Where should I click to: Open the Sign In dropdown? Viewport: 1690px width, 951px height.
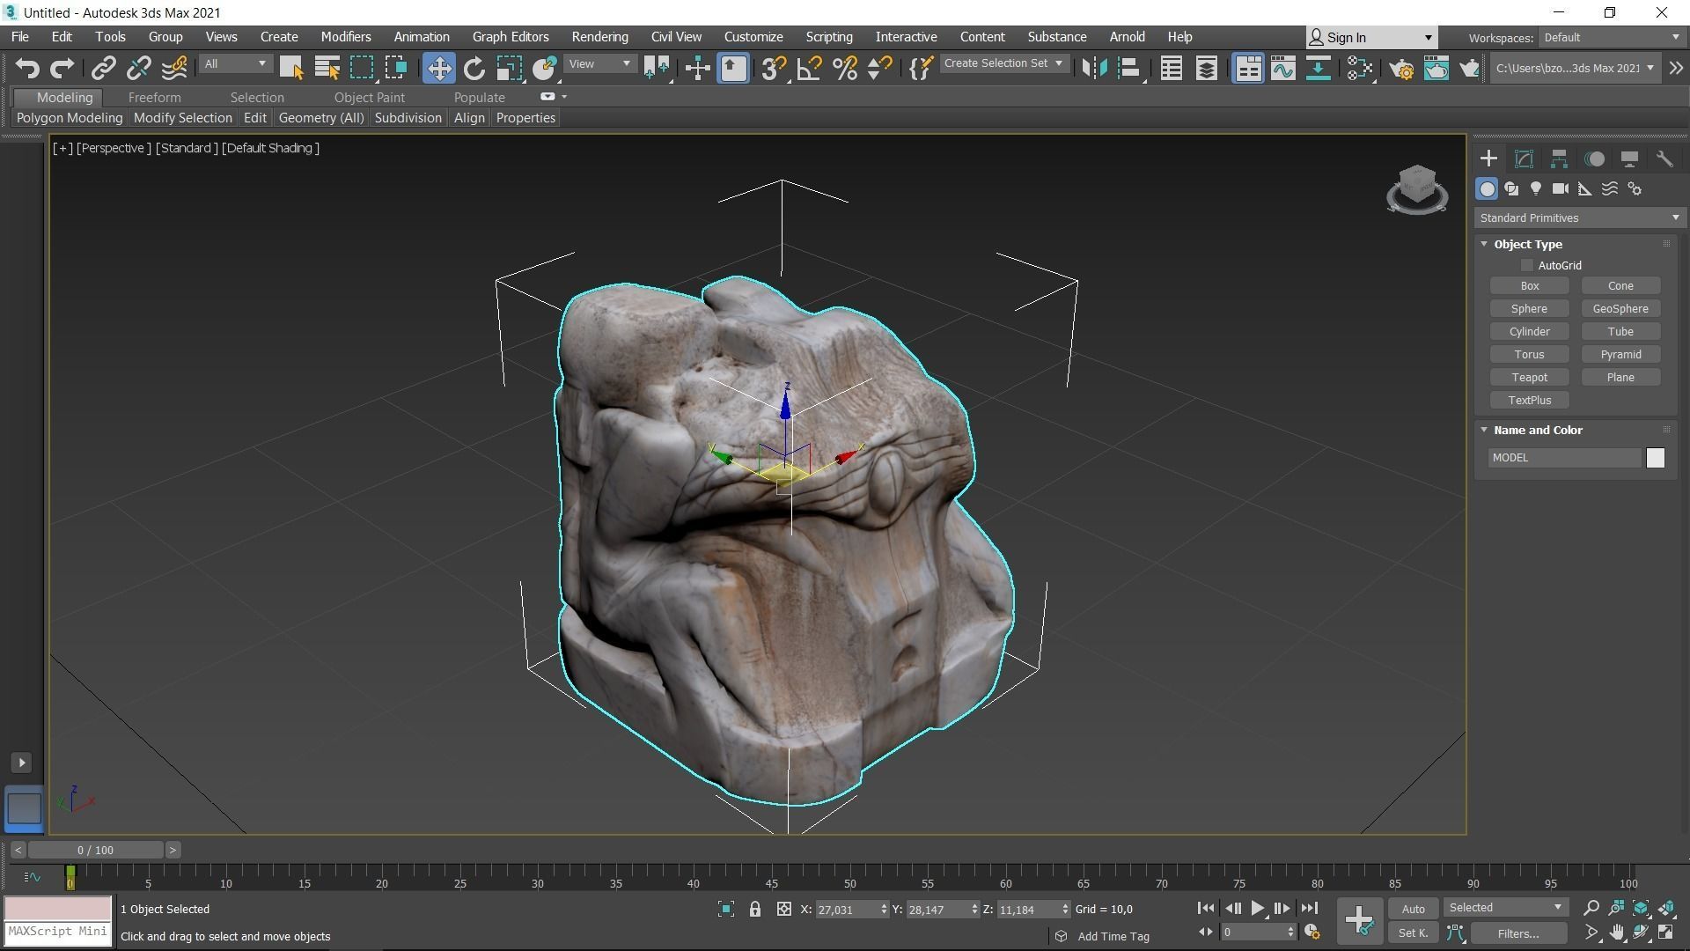(1371, 37)
